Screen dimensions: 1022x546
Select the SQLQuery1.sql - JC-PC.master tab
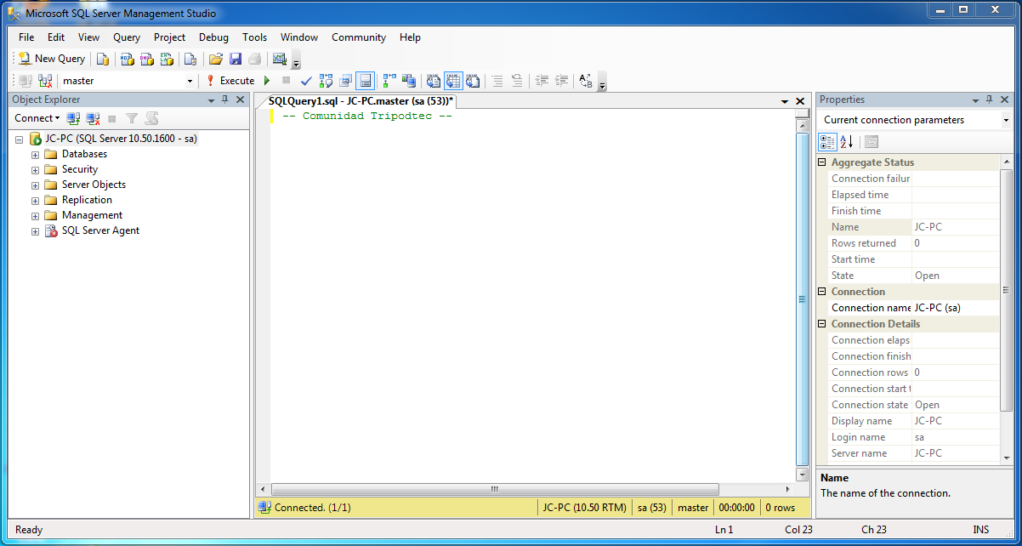(361, 101)
